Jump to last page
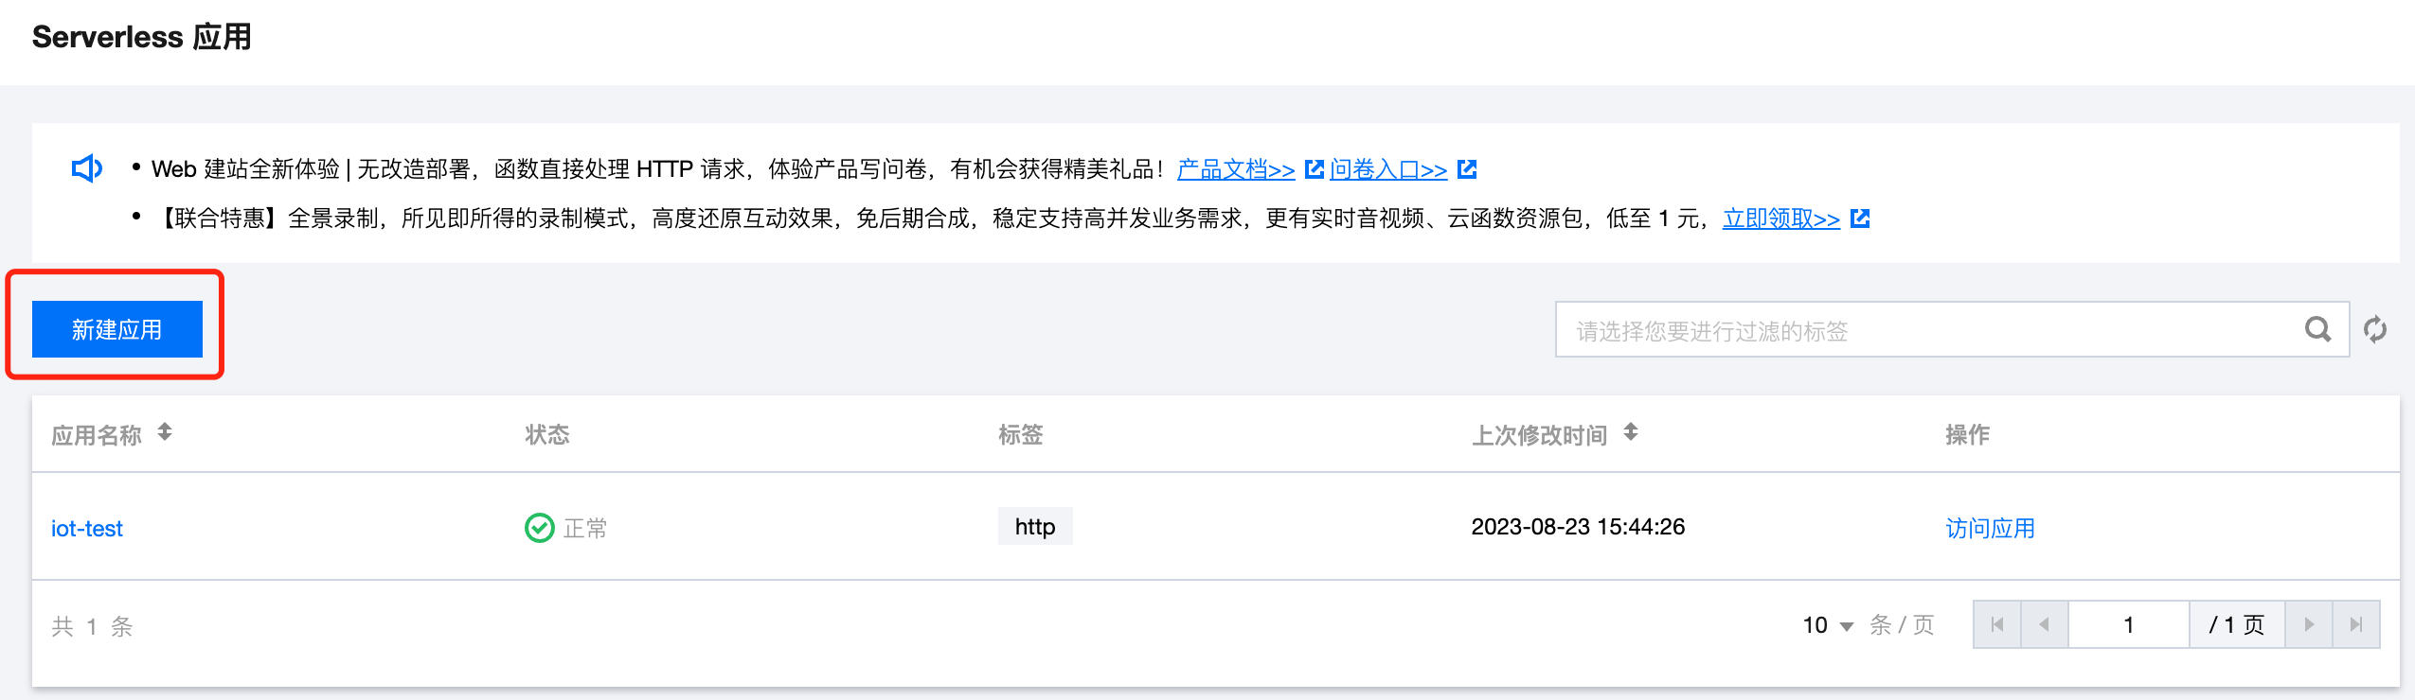 pos(2356,624)
